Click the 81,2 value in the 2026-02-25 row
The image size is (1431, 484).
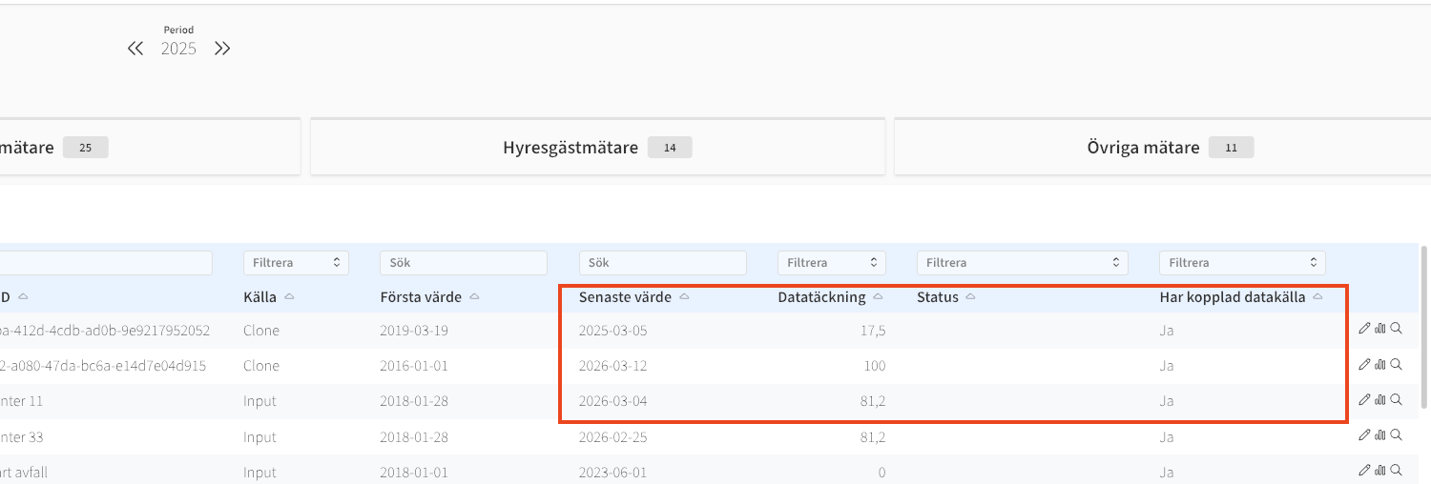[x=872, y=437]
